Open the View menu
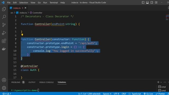 [33, 3]
